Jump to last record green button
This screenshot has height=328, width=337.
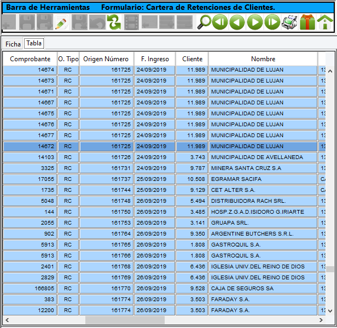coord(272,22)
